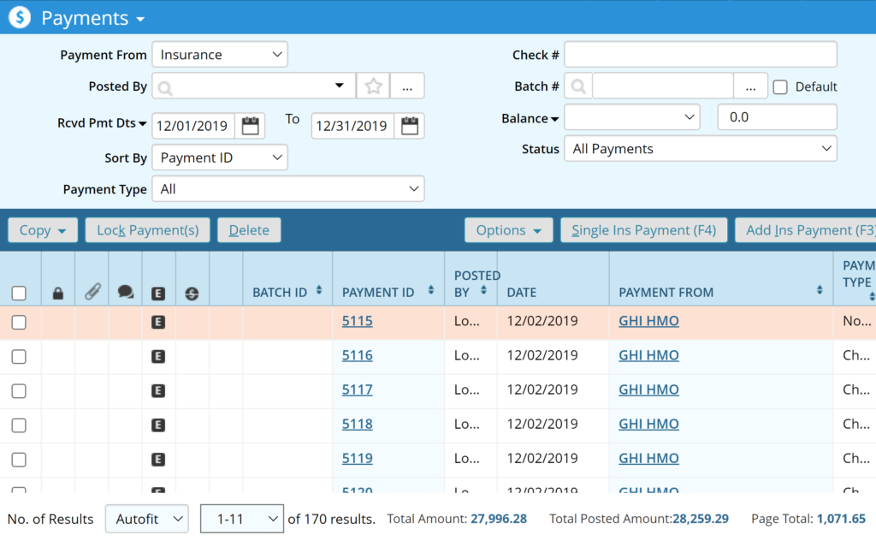Enable the Default checkbox
Screen dimensions: 876x541
pos(779,86)
